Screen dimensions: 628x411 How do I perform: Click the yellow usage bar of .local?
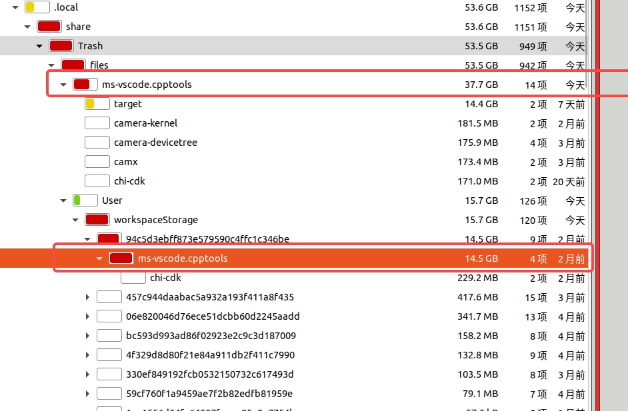coord(37,7)
